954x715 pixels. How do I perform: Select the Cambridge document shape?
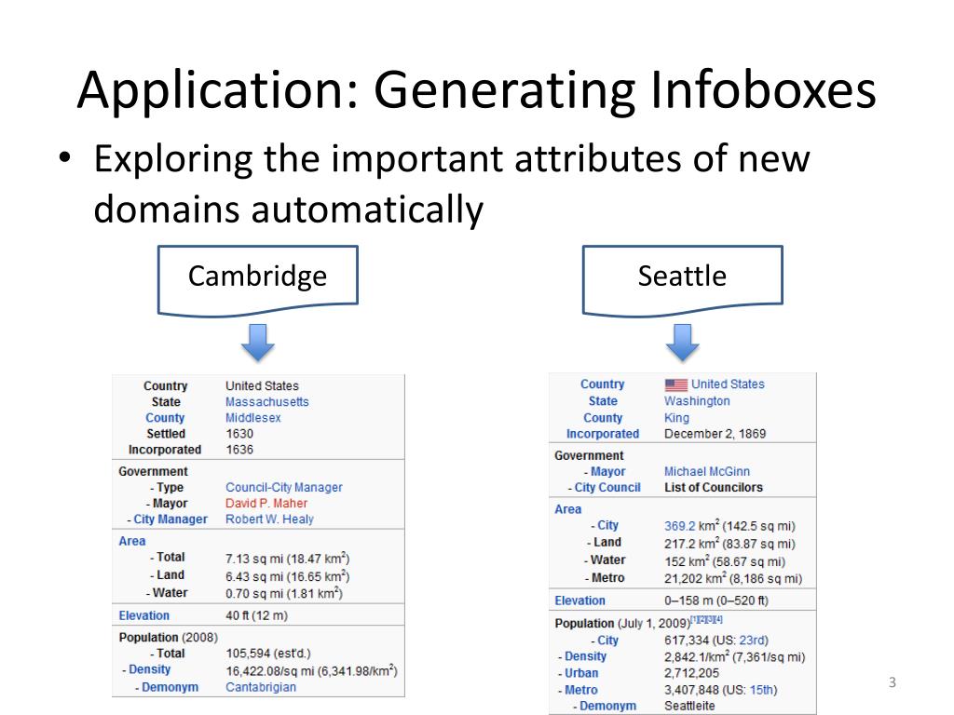point(258,280)
